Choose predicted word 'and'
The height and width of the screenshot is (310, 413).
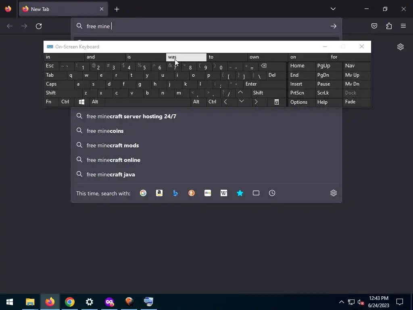click(x=104, y=57)
